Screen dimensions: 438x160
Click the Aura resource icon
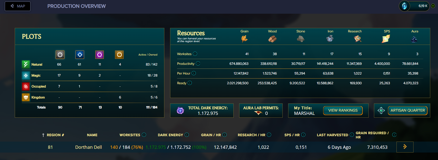(x=414, y=39)
